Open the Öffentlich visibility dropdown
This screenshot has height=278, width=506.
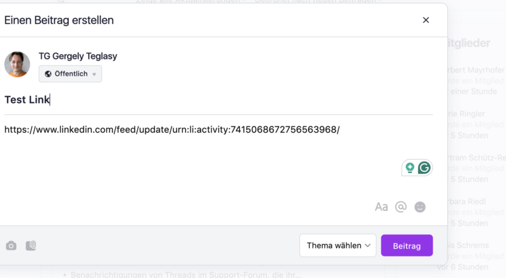(70, 74)
